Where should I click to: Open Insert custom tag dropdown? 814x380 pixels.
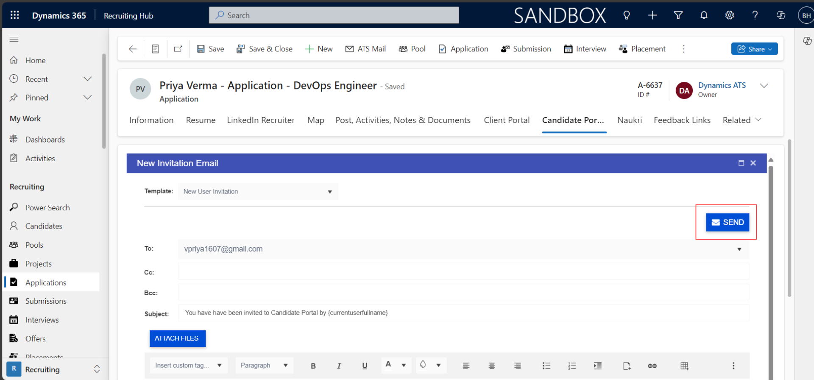point(189,365)
